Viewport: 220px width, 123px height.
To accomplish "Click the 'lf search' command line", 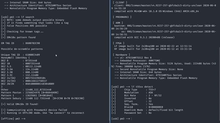I will coord(18,17).
